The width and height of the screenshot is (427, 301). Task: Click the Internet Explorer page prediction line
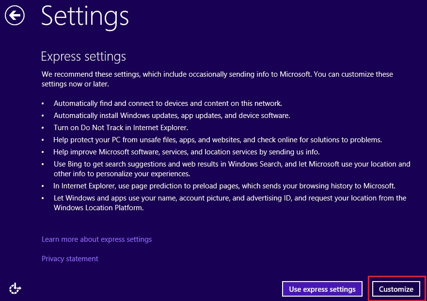pyautogui.click(x=224, y=186)
